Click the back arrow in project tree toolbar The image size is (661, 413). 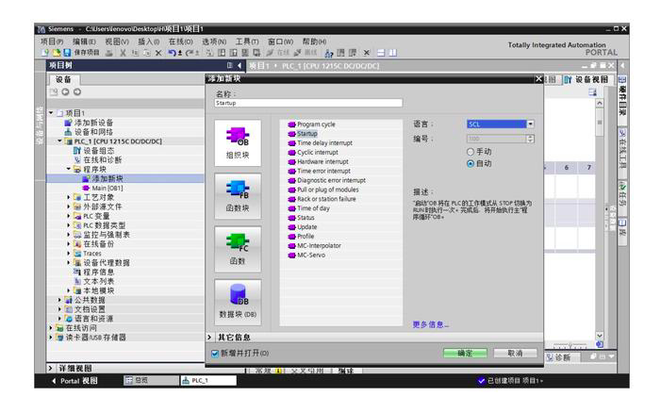(x=65, y=91)
